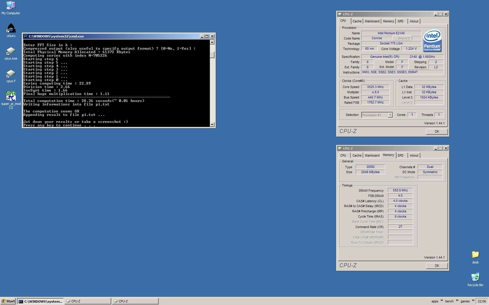Viewport: 489px width, 305px height.
Task: Expand the games toolbar chevron
Action: tap(473, 300)
